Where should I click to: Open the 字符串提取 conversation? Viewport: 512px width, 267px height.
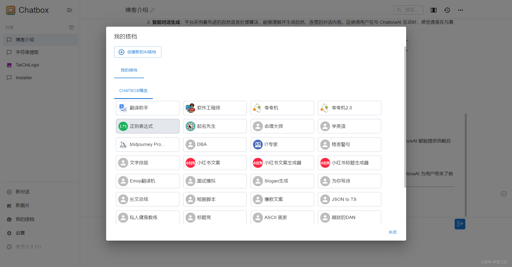click(41, 52)
